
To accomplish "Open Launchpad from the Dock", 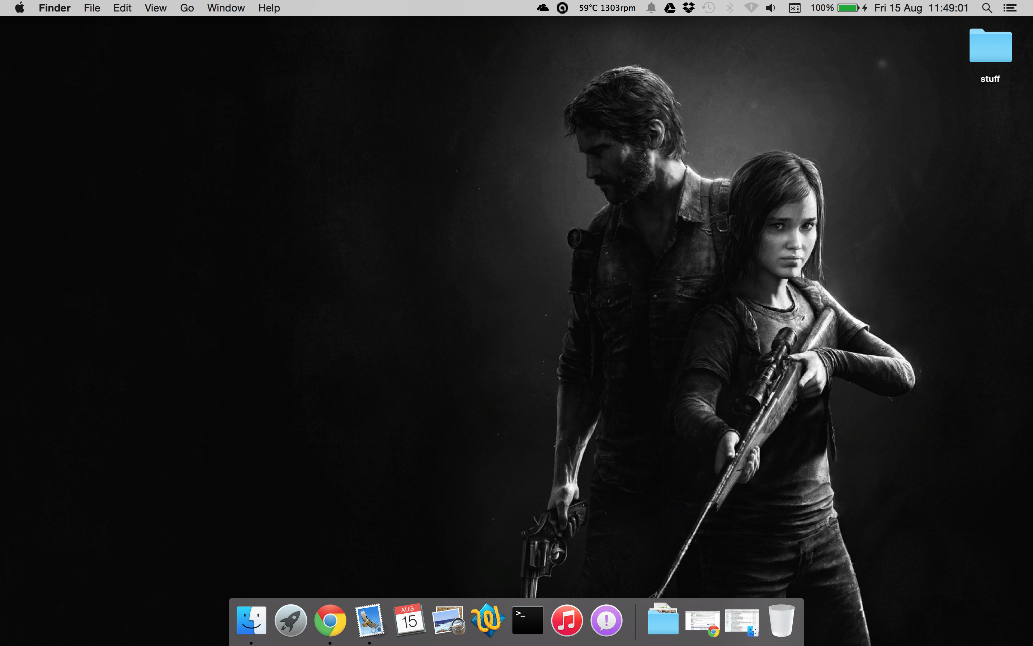I will (290, 620).
